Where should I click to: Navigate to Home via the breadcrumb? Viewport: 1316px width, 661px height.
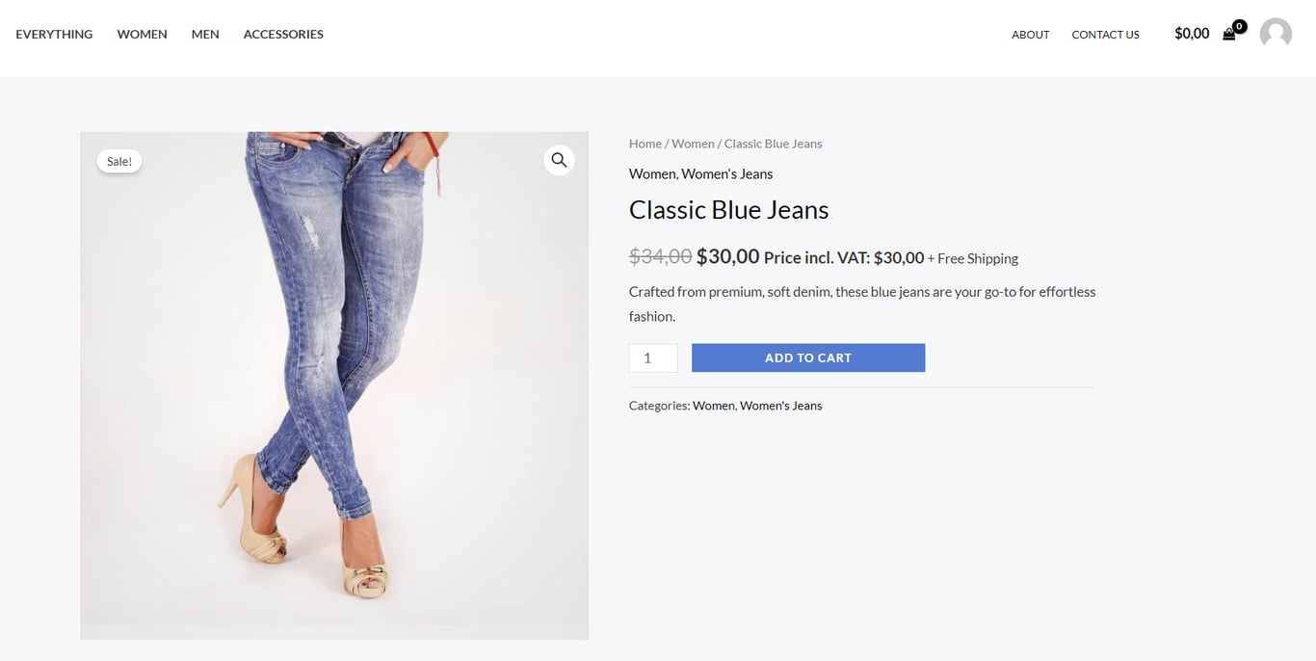[645, 143]
